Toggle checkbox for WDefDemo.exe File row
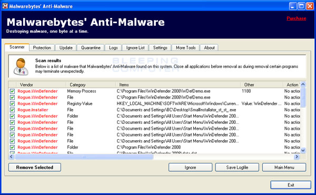The height and width of the screenshot is (195, 316). [x=12, y=97]
